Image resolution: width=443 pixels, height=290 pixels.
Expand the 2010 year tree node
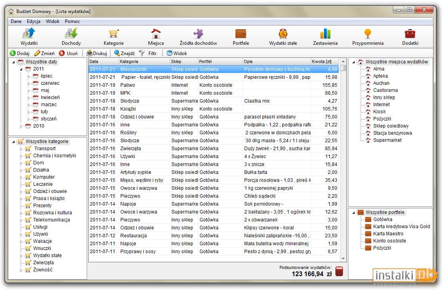point(21,126)
